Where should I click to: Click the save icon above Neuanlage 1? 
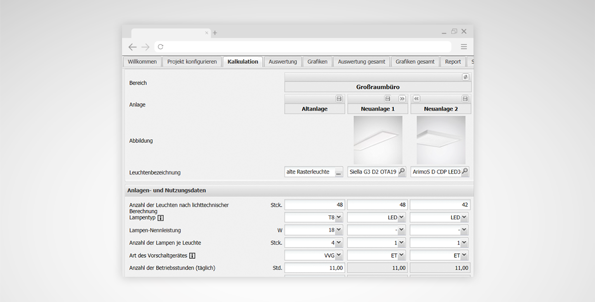[x=387, y=99]
